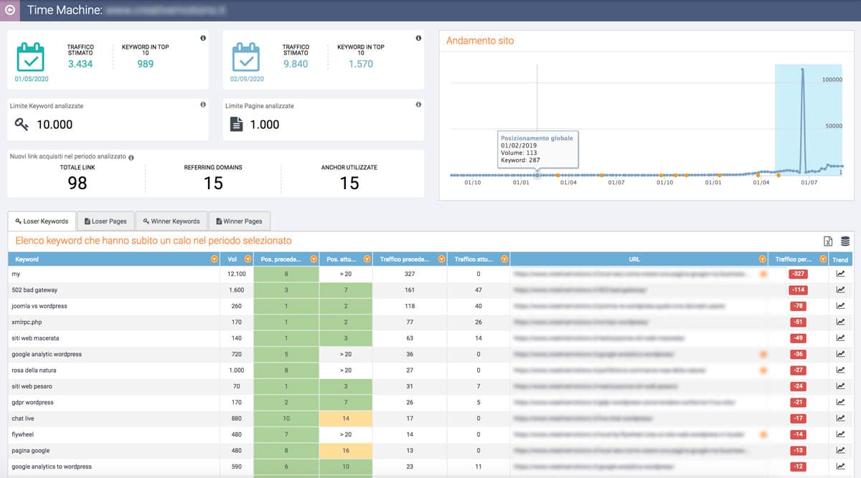Switch to the Winner Keywords tab
The height and width of the screenshot is (478, 861).
[171, 221]
